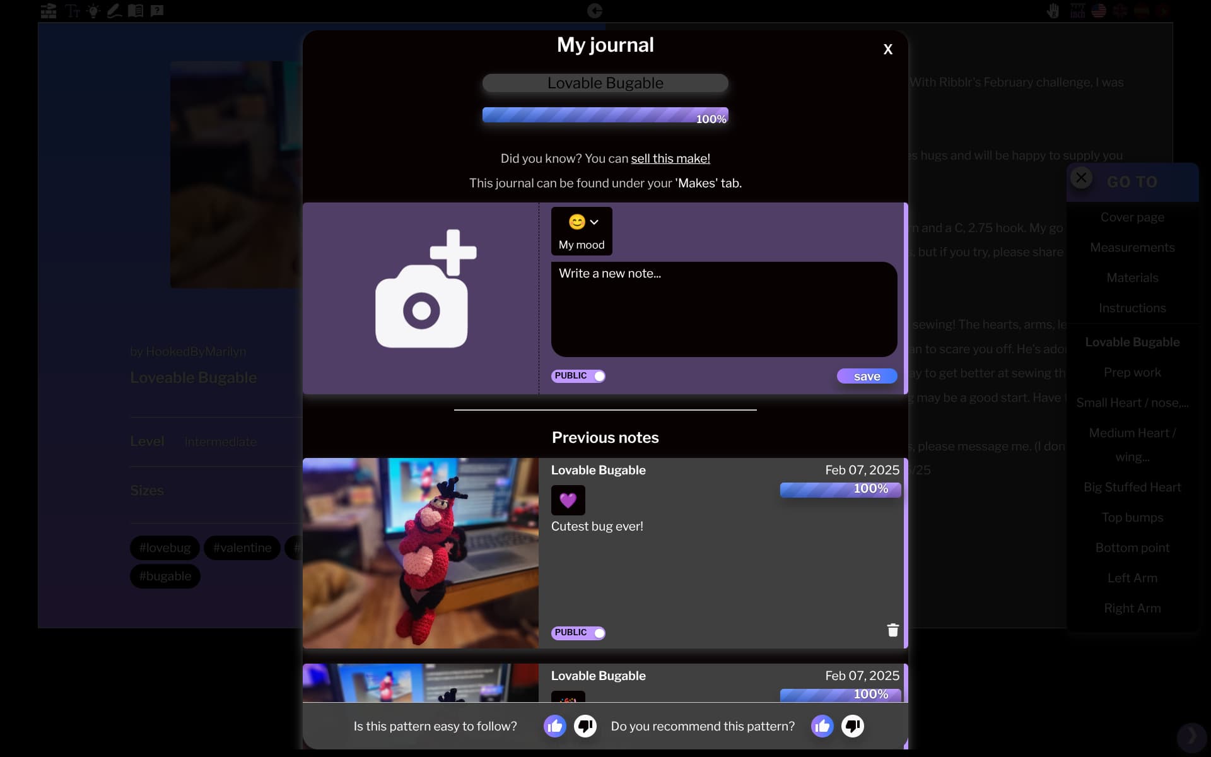Screen dimensions: 1211x757
Task: Open the My mood emoji selector
Action: 582,231
